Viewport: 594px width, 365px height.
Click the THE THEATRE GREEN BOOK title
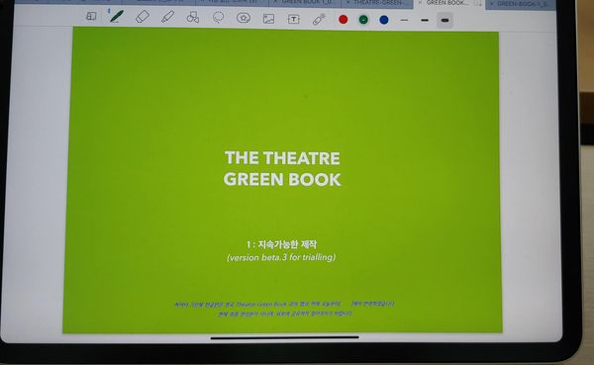click(x=282, y=168)
